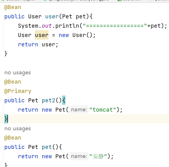The height and width of the screenshot is (167, 169).
Task: Click the @Primary annotation
Action: click(x=18, y=91)
